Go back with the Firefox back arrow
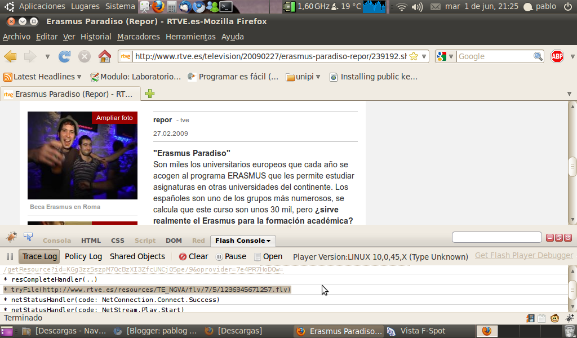The width and height of the screenshot is (577, 338). point(10,56)
